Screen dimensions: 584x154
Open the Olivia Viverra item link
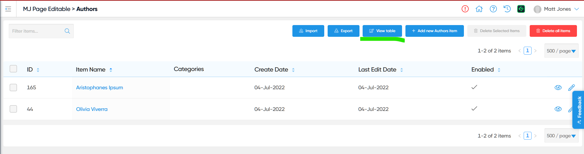click(x=92, y=109)
